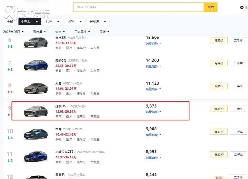Expand the 价格 filter
The width and height of the screenshot is (248, 179).
60,32
